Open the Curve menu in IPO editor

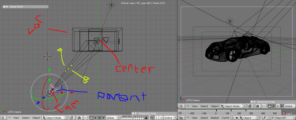(225, 118)
